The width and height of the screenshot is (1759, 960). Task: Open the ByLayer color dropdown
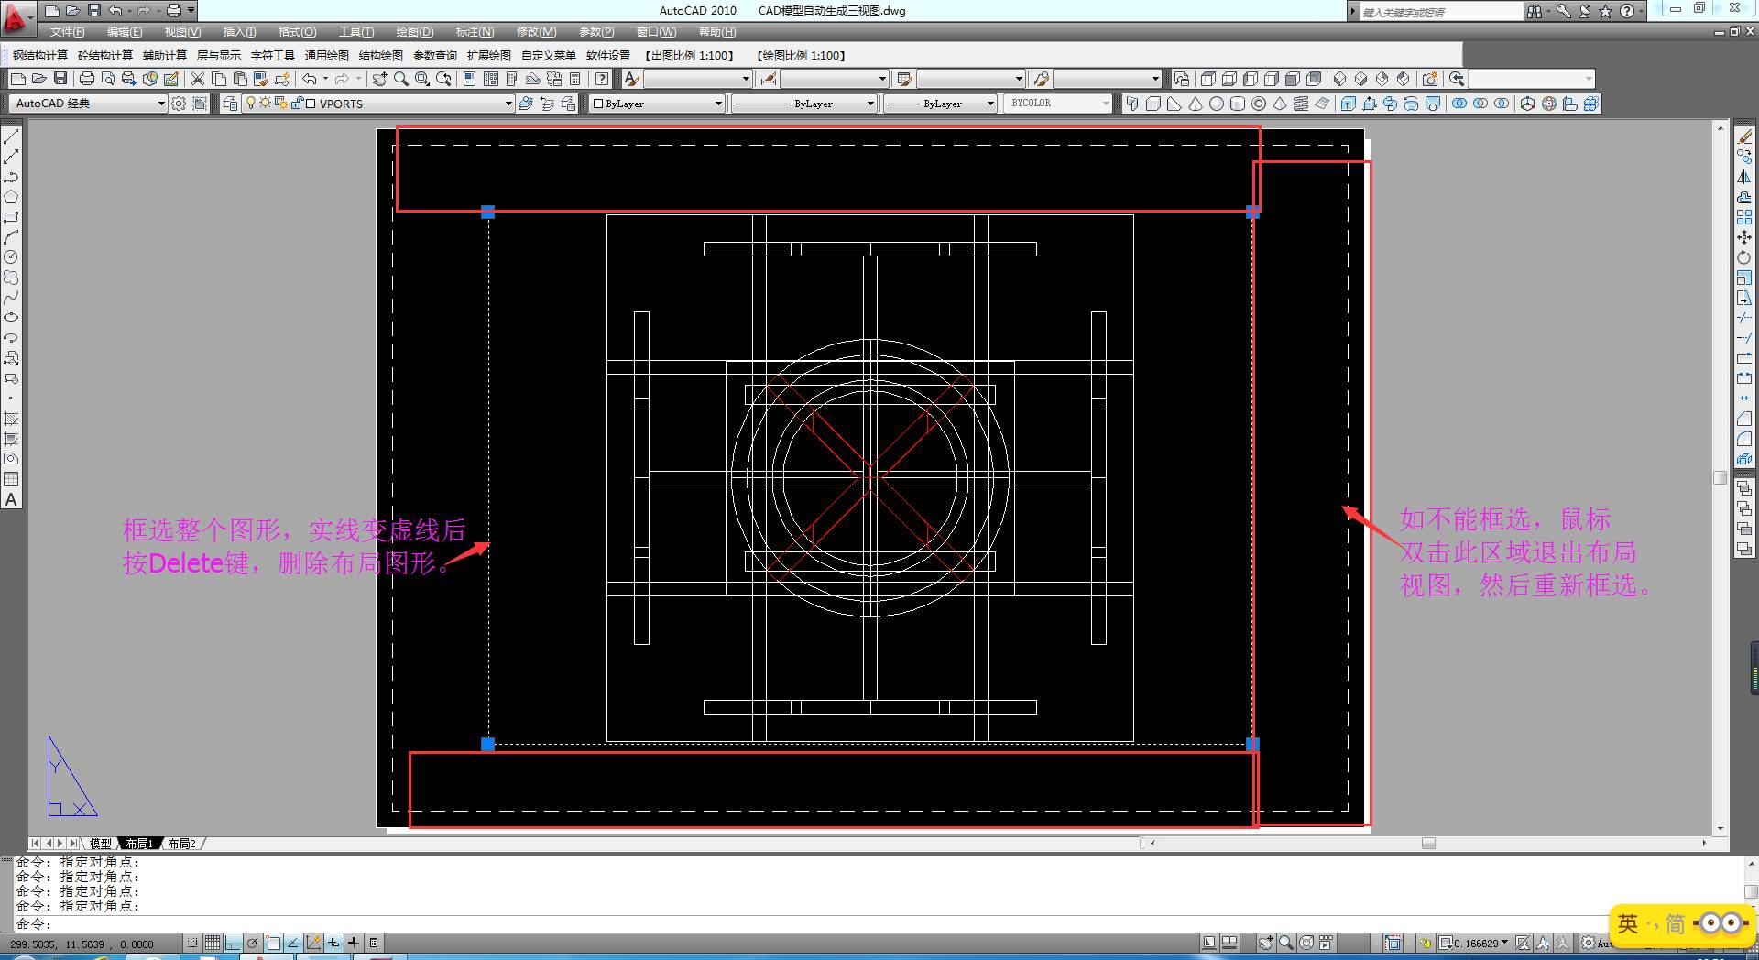(x=657, y=104)
